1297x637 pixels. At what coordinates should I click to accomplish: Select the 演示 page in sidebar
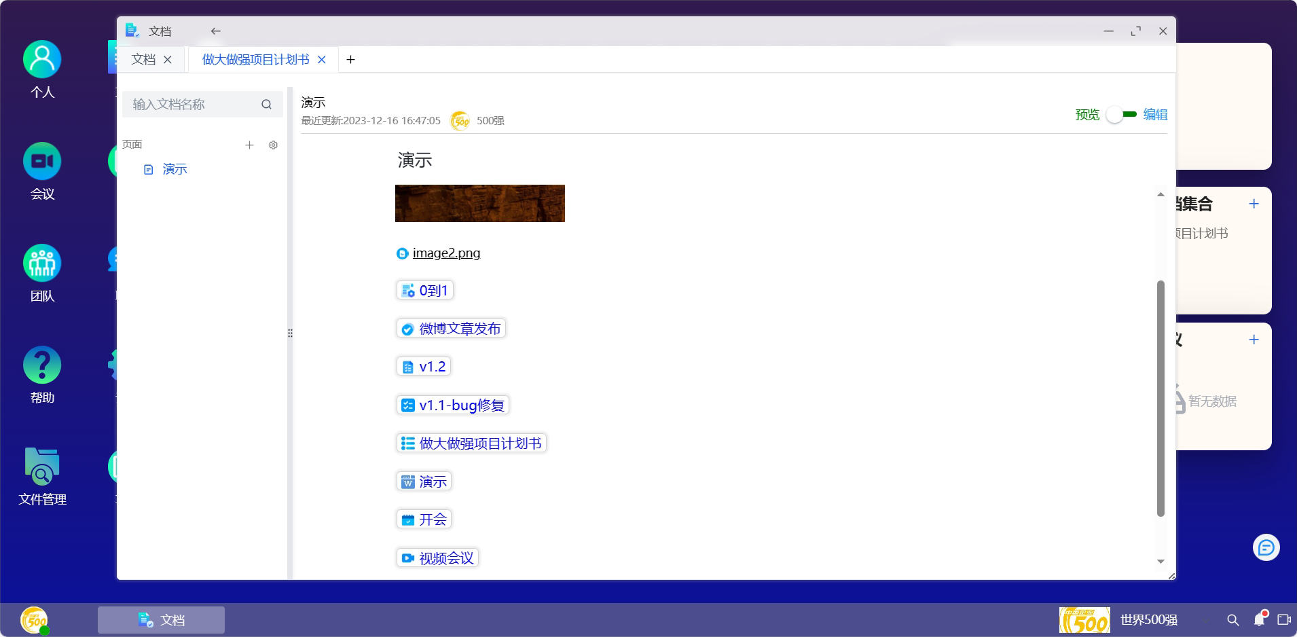[x=175, y=169]
